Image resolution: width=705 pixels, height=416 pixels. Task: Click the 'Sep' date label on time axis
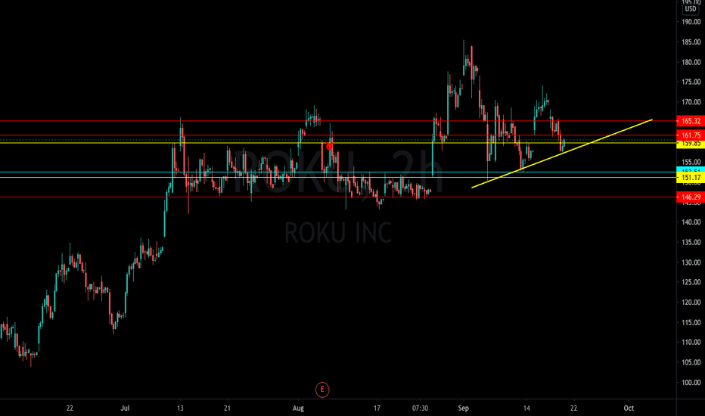coord(464,408)
